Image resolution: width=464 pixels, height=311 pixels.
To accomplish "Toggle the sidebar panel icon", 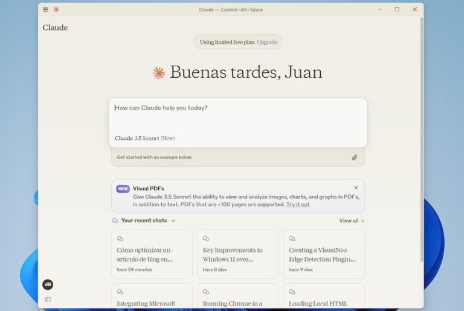I will 48,300.
